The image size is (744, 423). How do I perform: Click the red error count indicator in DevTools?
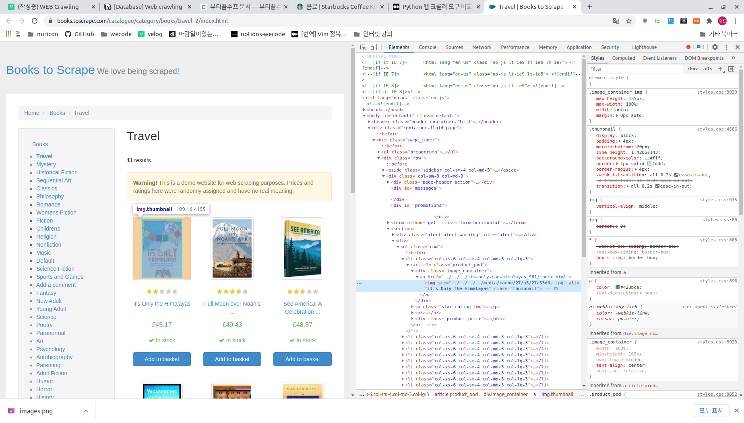690,47
